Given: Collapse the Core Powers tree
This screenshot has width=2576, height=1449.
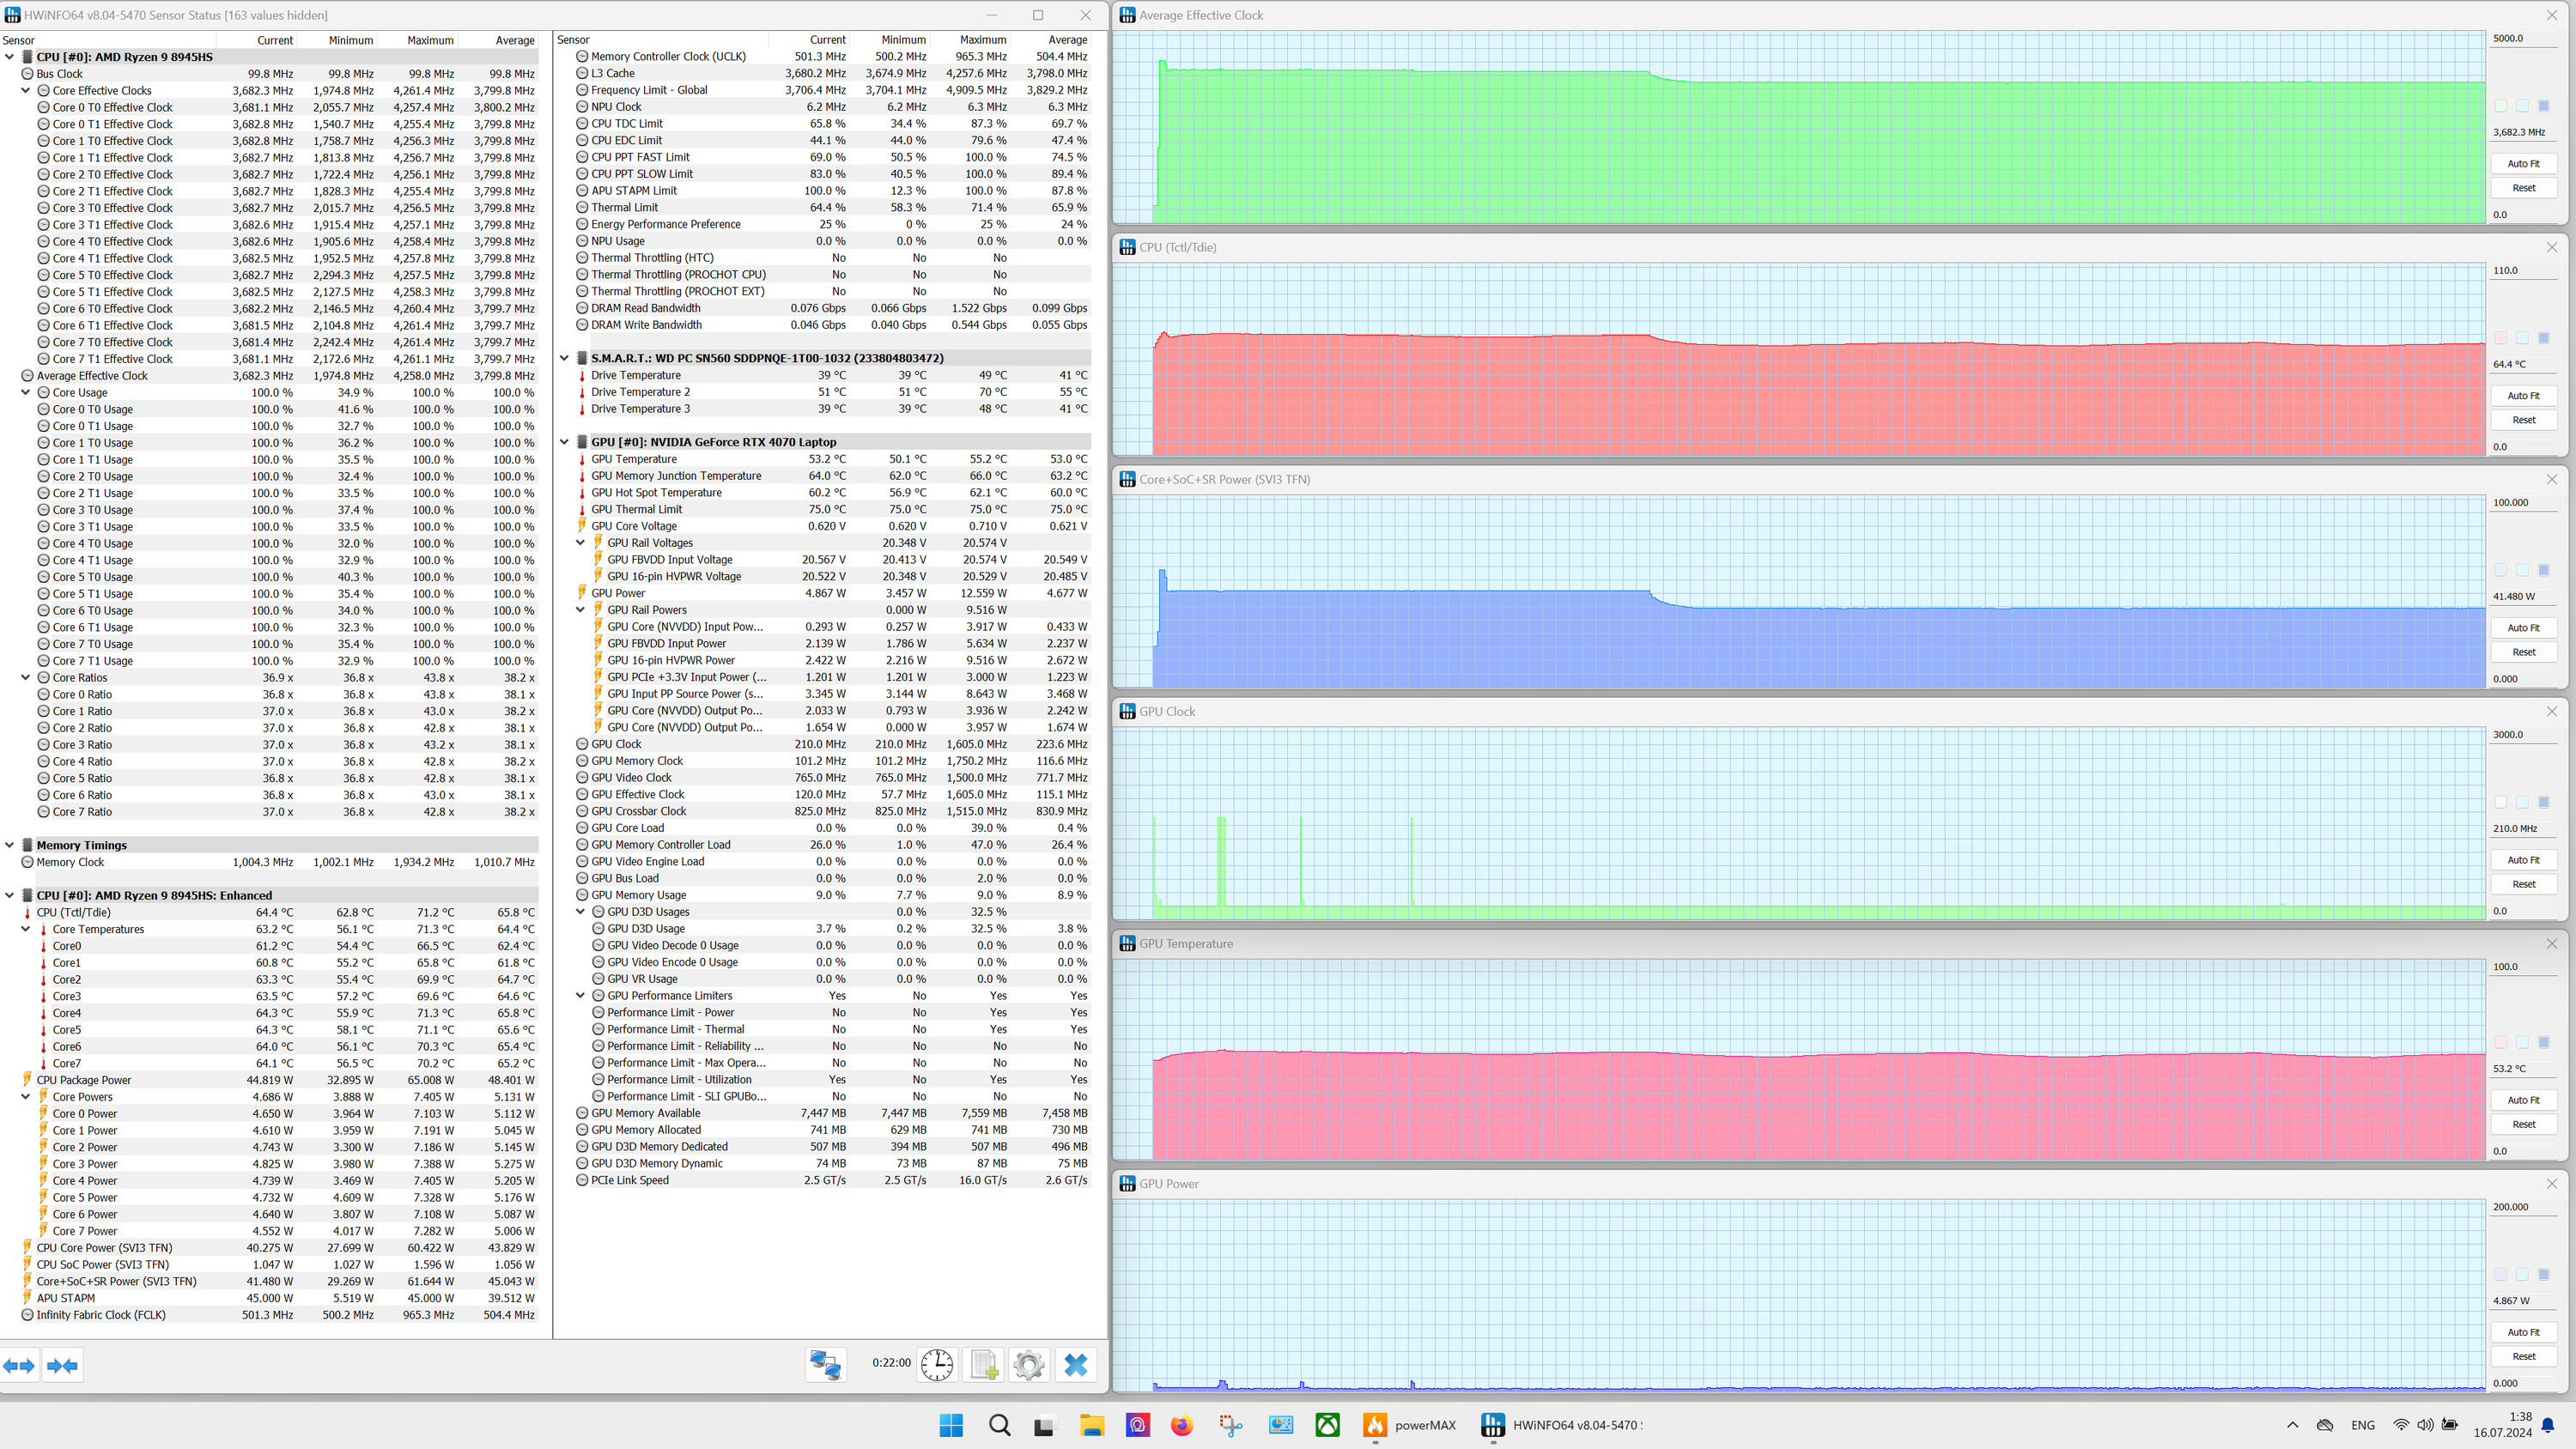Looking at the screenshot, I should pos(26,1097).
